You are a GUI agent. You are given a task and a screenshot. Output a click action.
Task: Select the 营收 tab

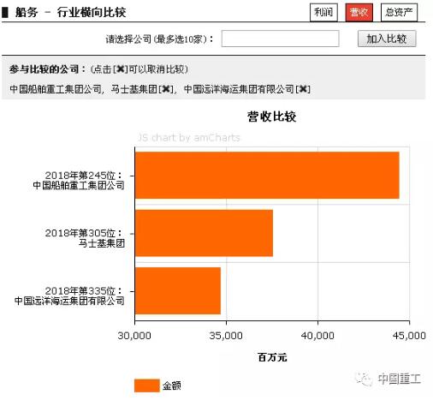pyautogui.click(x=359, y=13)
